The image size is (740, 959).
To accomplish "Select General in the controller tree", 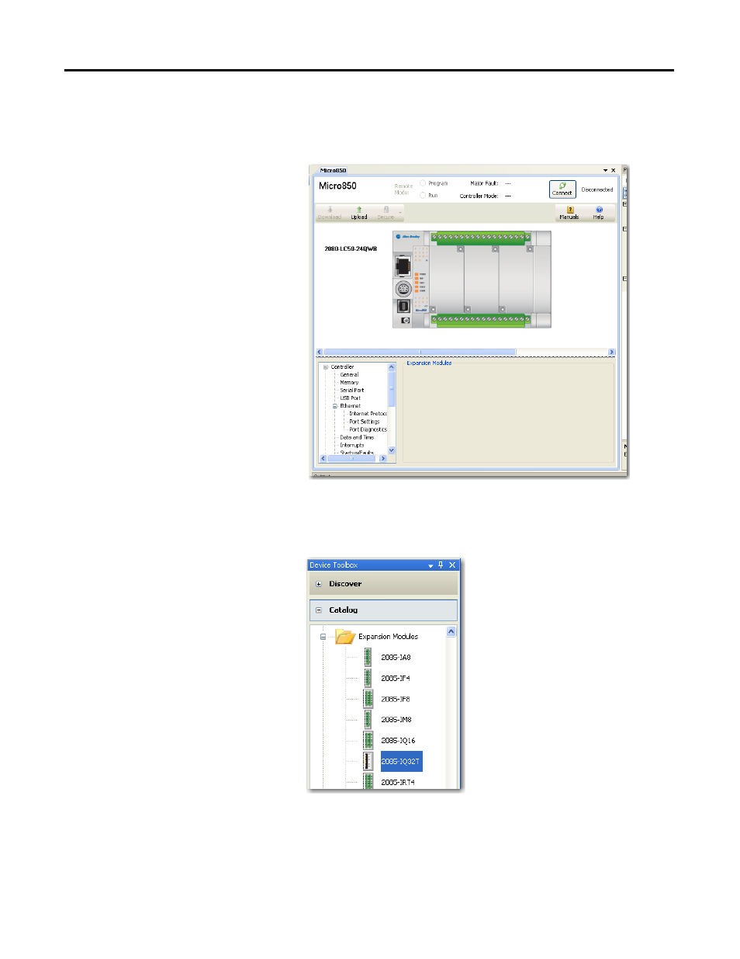I will pos(349,375).
